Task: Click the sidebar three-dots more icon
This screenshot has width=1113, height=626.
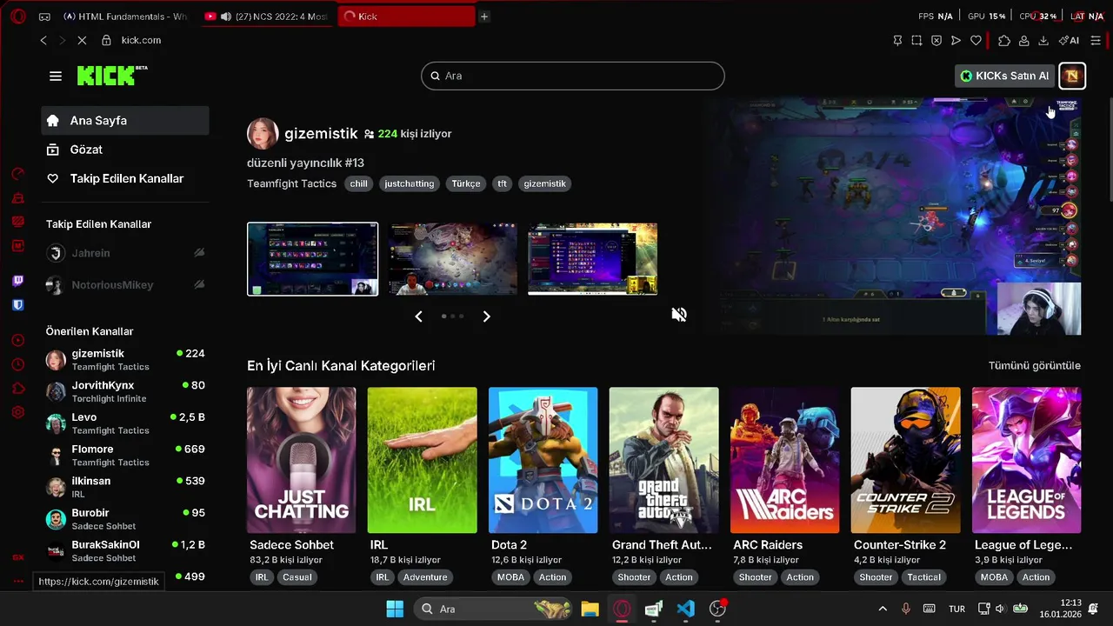Action: (x=18, y=581)
